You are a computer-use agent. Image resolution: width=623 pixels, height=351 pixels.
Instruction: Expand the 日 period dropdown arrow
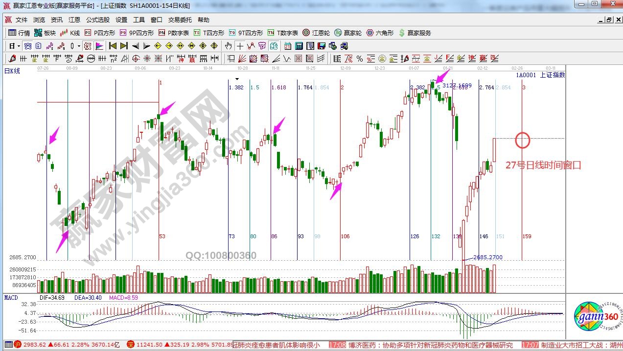click(19, 46)
